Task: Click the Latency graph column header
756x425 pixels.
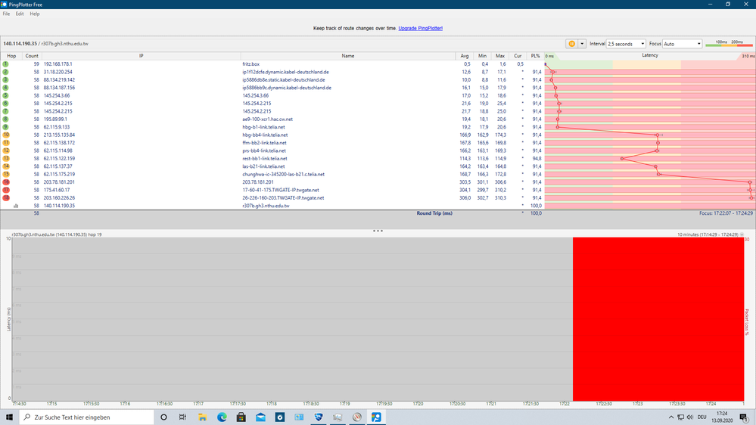Action: (650, 55)
